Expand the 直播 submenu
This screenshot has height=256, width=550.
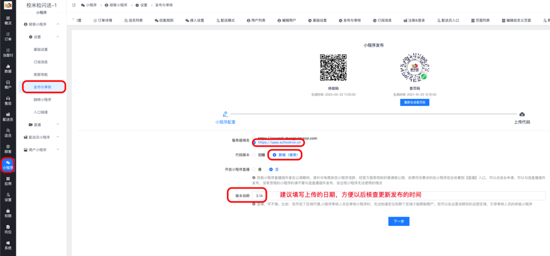click(x=57, y=125)
